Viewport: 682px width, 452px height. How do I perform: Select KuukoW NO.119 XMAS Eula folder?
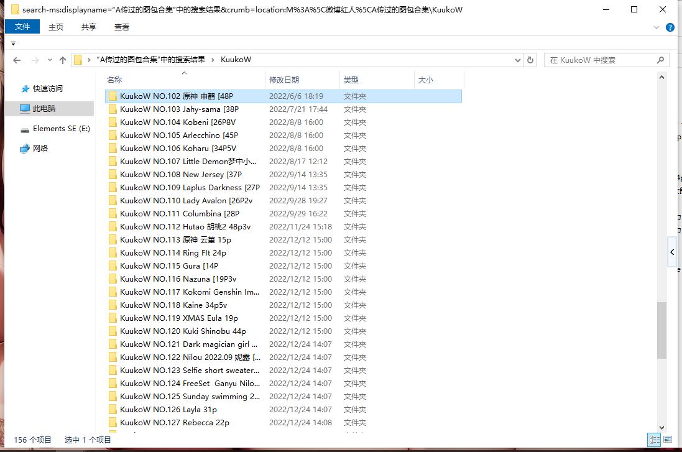283,318
